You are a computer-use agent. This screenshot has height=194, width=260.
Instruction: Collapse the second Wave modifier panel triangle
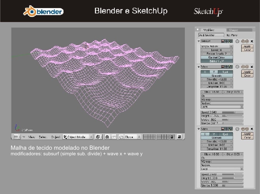pos(199,129)
